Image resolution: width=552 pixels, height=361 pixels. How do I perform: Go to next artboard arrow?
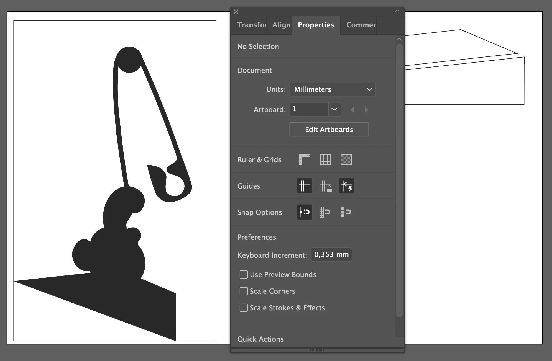366,110
